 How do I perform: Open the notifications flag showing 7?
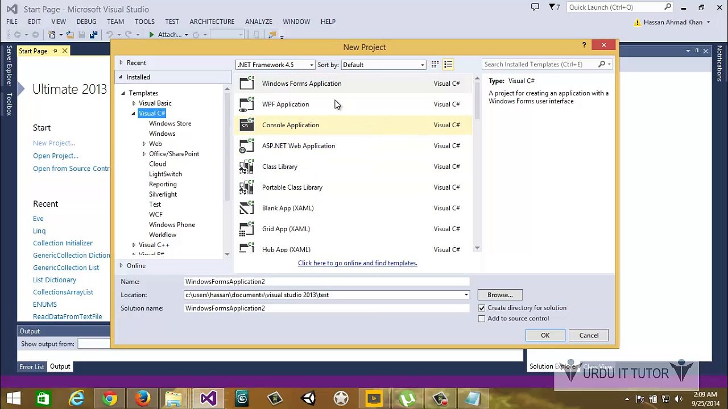coord(555,7)
